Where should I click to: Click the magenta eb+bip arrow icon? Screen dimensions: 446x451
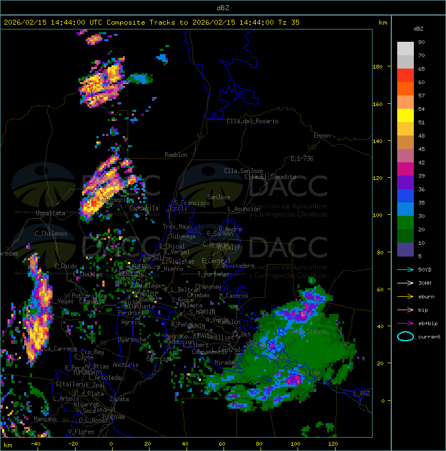click(405, 324)
